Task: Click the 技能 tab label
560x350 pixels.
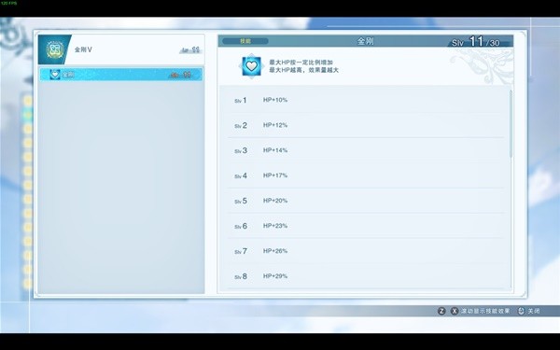Action: [245, 41]
